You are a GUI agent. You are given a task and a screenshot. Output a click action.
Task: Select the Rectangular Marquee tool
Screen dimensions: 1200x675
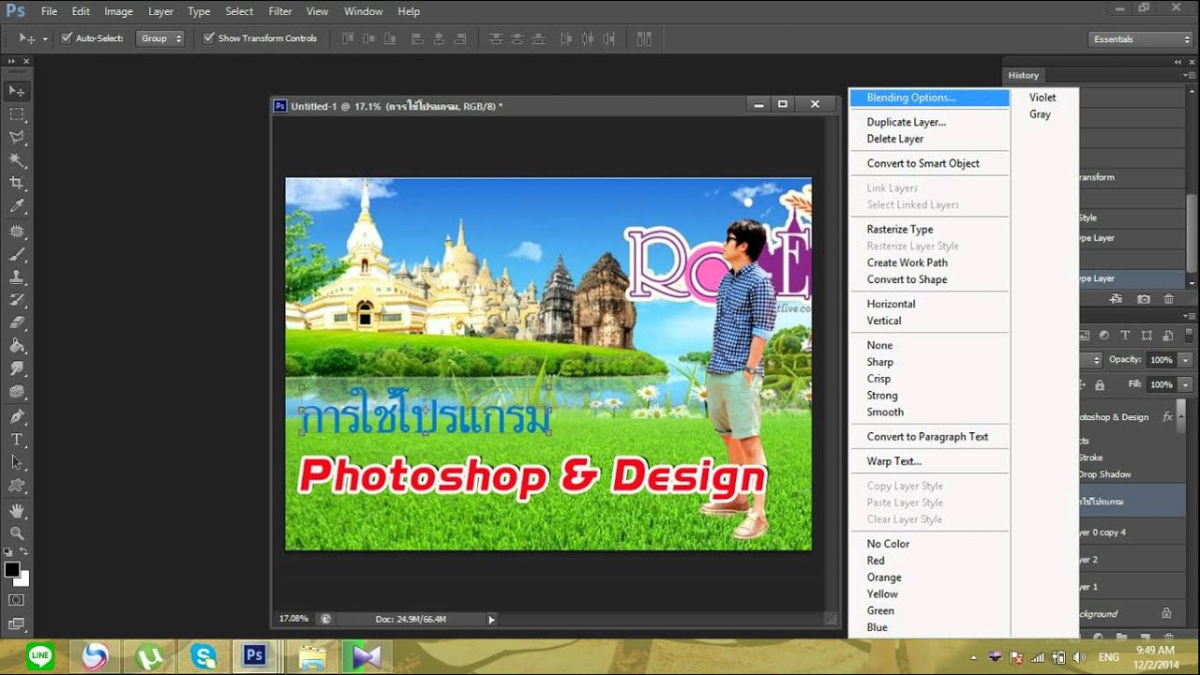17,114
